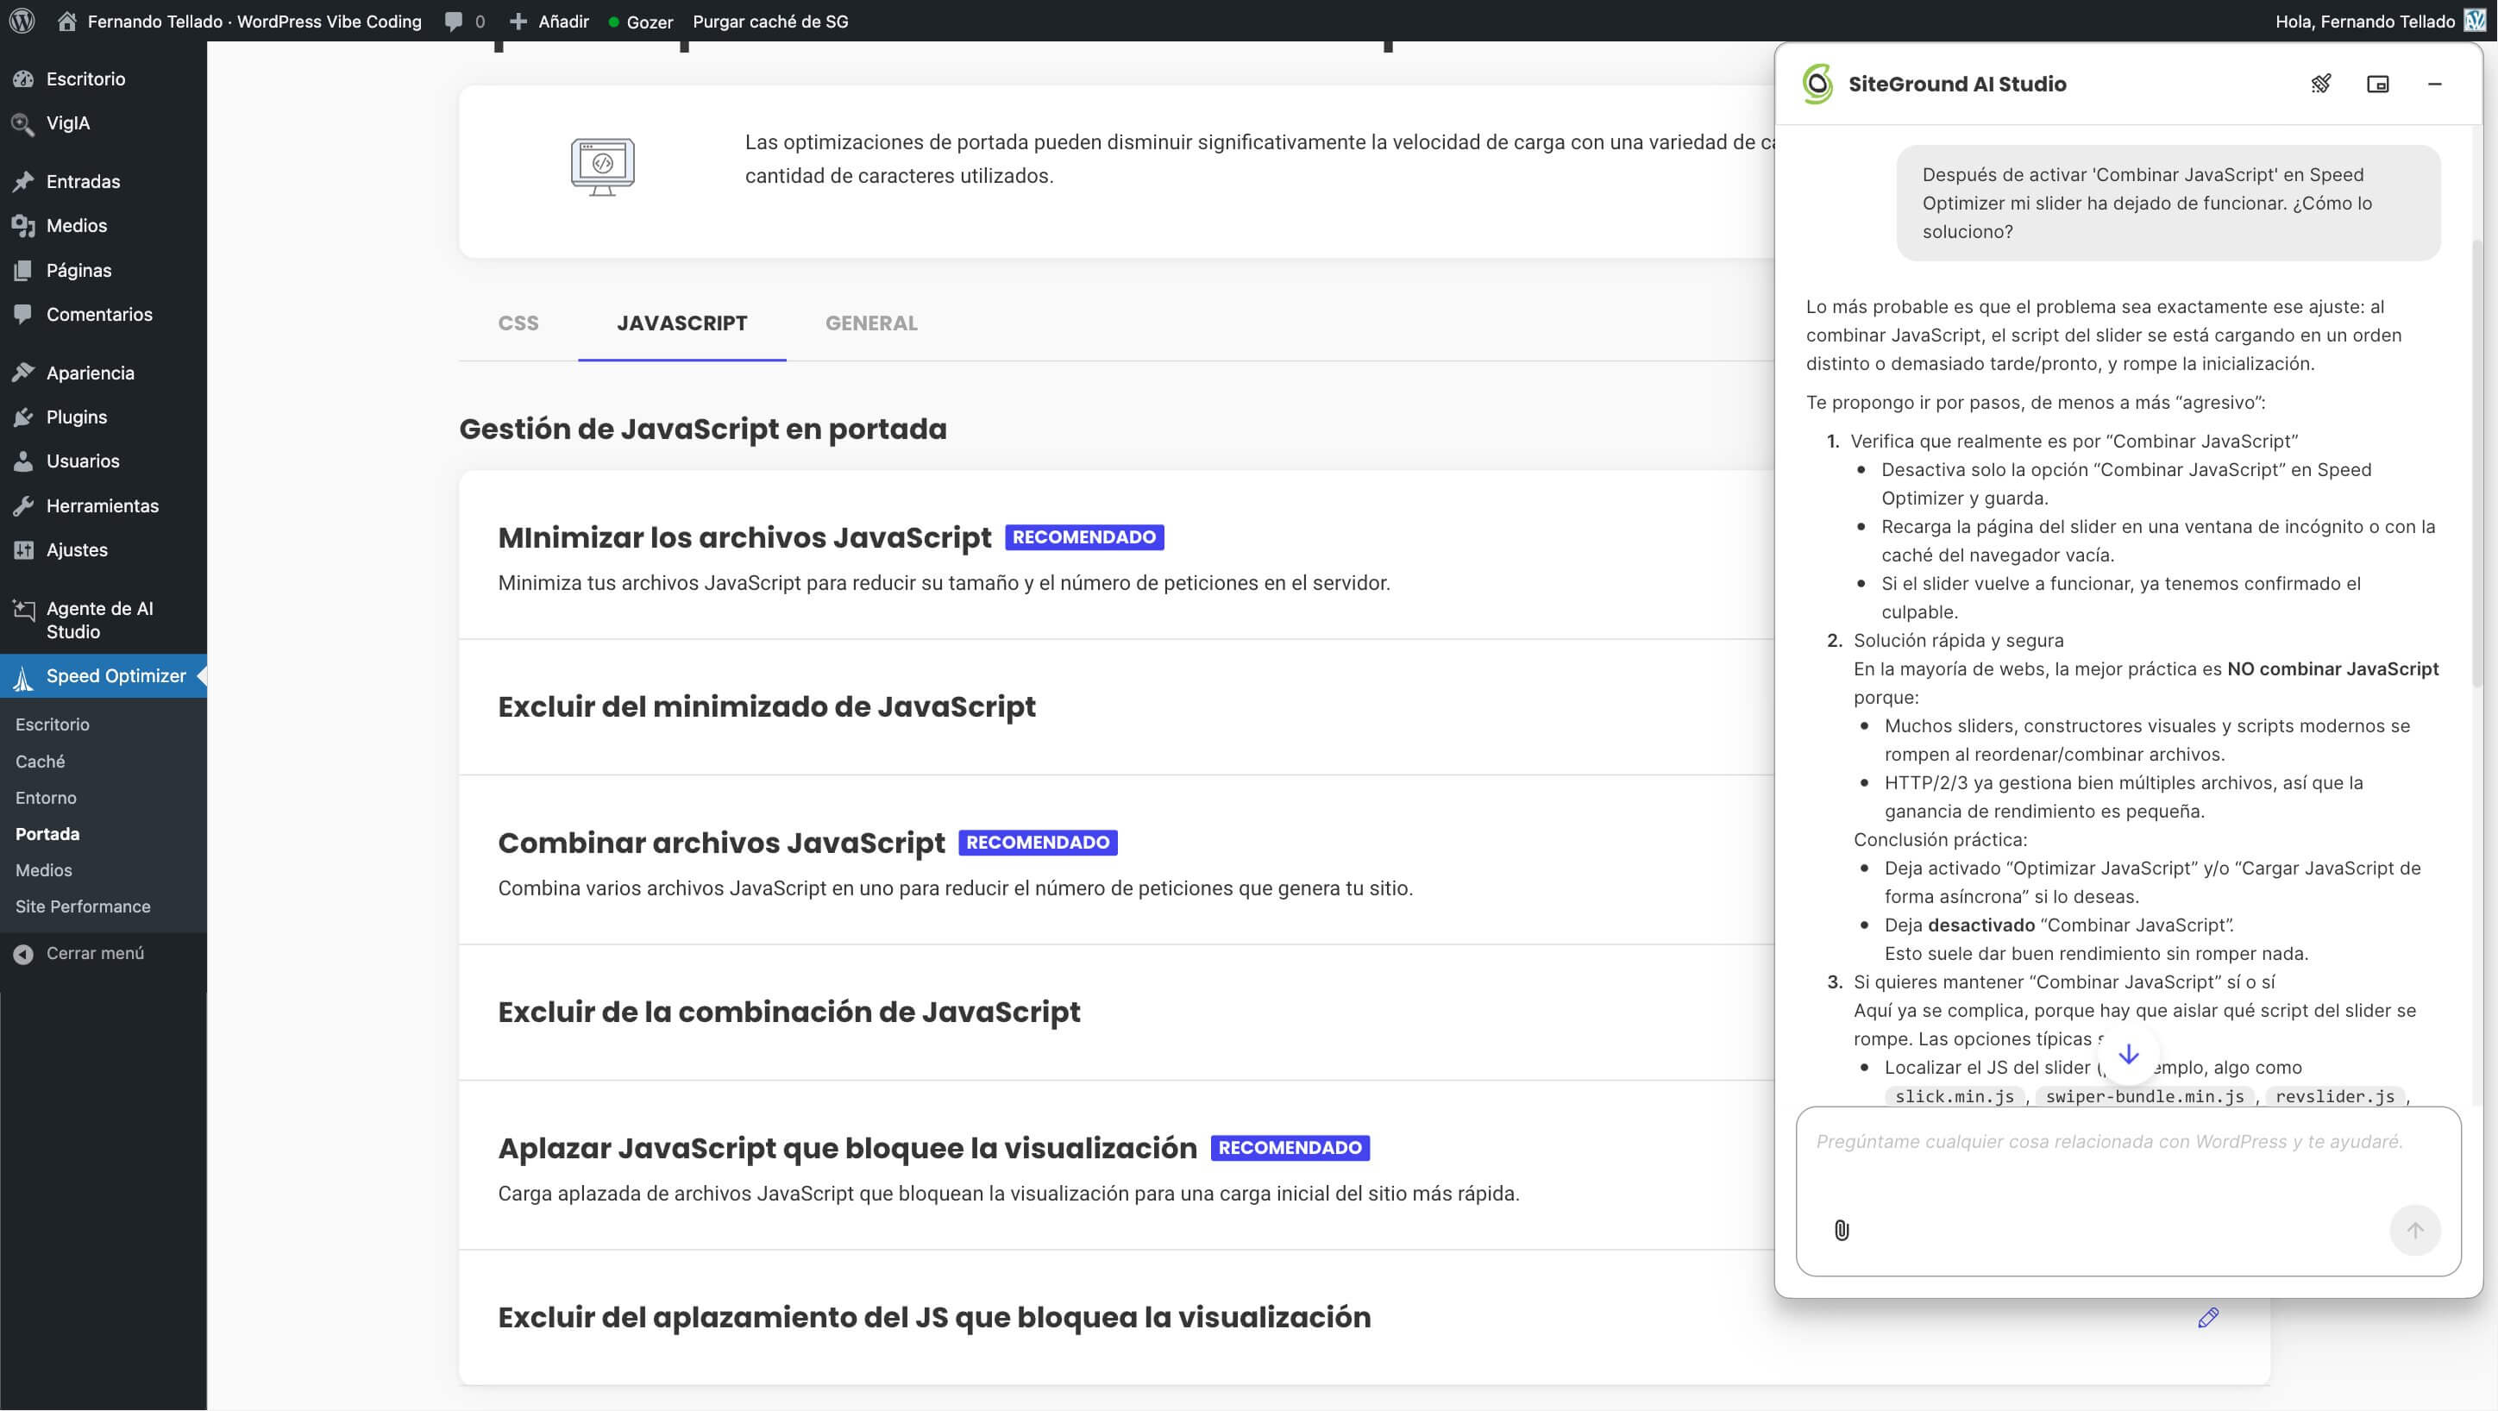Open the site home icon link
Image resolution: width=2498 pixels, height=1411 pixels.
[x=67, y=21]
